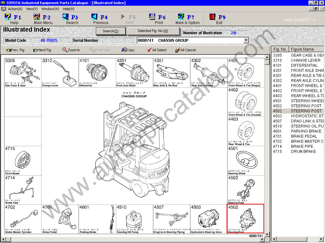Go to F2 Main Menu
Image resolution: width=325 pixels, height=243 pixels.
click(43, 19)
